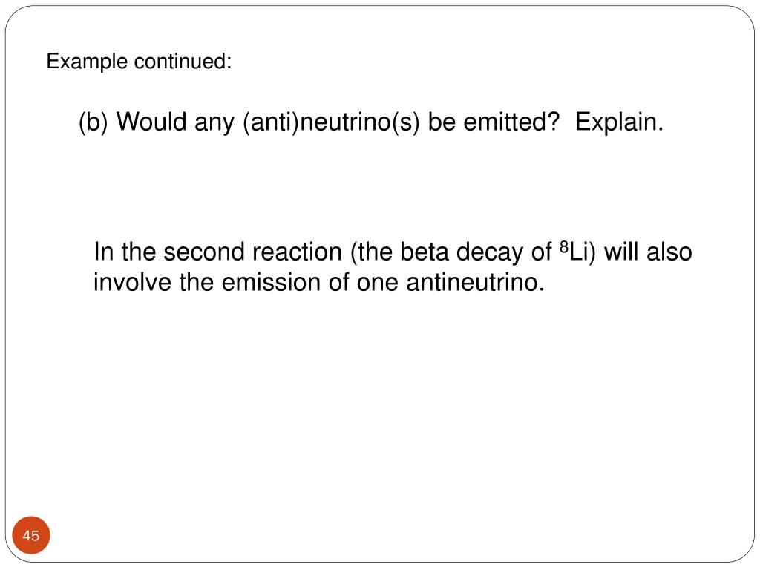Click the phrase 'second reaction' in the answer

pyautogui.click(x=252, y=252)
